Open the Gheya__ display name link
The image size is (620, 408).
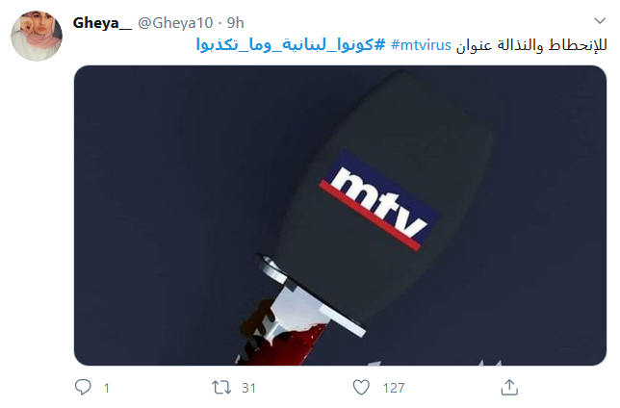102,23
